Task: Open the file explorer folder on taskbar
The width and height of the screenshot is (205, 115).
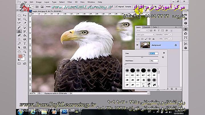Action: pyautogui.click(x=44, y=112)
